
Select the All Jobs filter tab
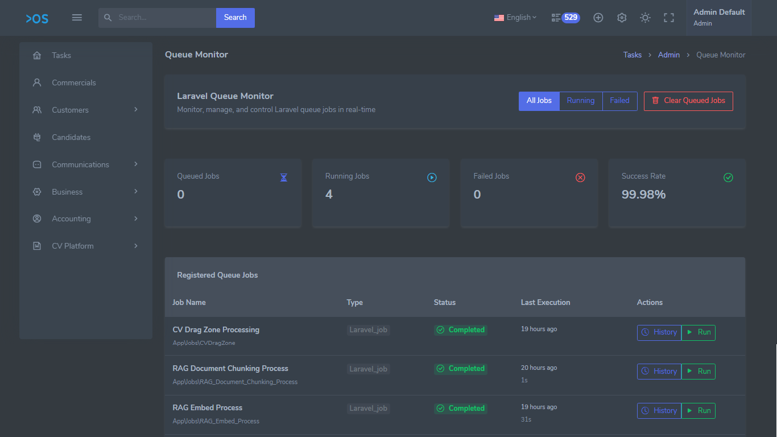539,101
